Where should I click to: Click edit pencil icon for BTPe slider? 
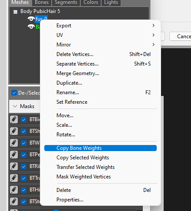click(x=14, y=155)
